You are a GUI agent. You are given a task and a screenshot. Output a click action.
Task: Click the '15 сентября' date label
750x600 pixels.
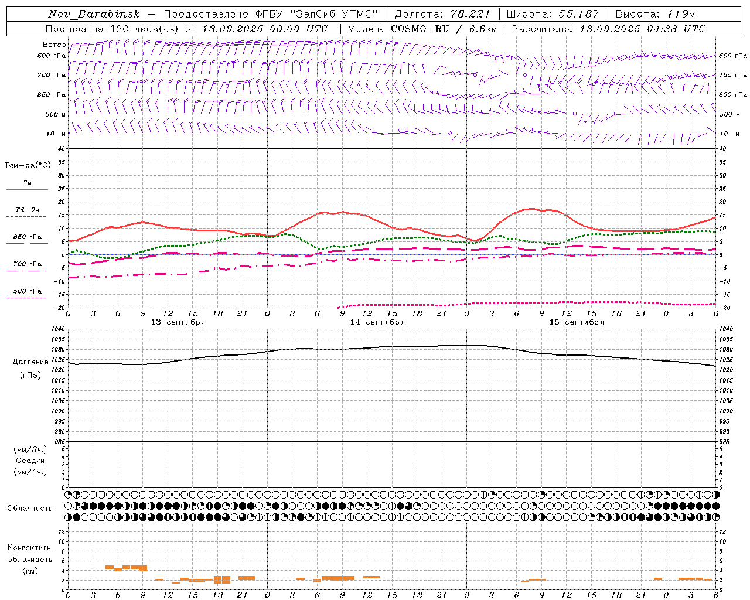tap(577, 322)
